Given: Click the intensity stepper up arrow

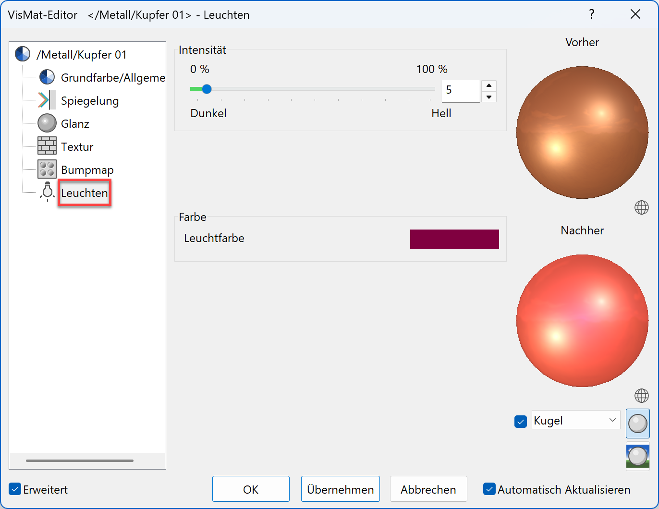Looking at the screenshot, I should pos(488,85).
